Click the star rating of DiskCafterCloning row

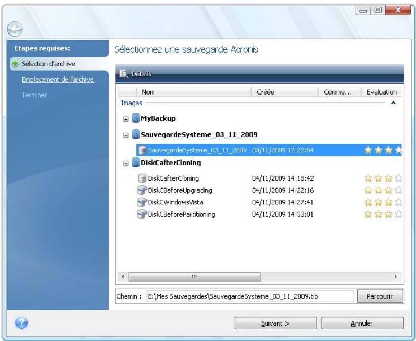pyautogui.click(x=383, y=178)
